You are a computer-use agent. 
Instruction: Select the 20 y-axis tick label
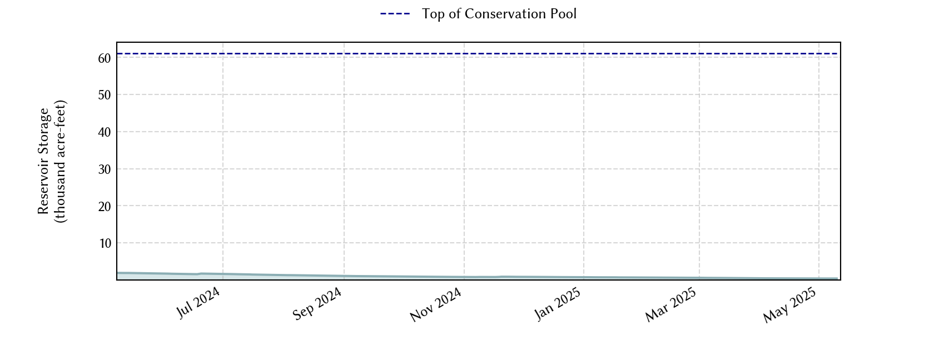click(105, 206)
